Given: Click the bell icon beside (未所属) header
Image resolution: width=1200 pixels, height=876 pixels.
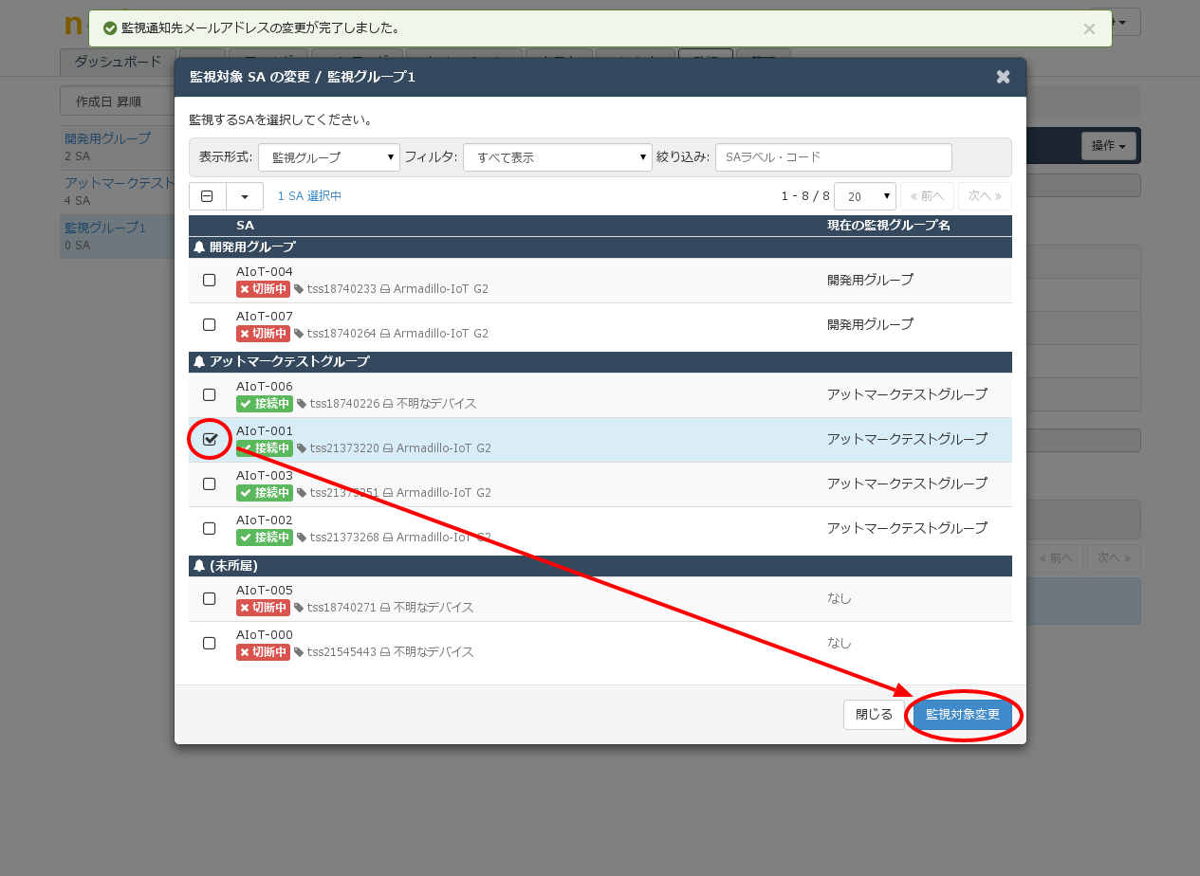Looking at the screenshot, I should 199,565.
